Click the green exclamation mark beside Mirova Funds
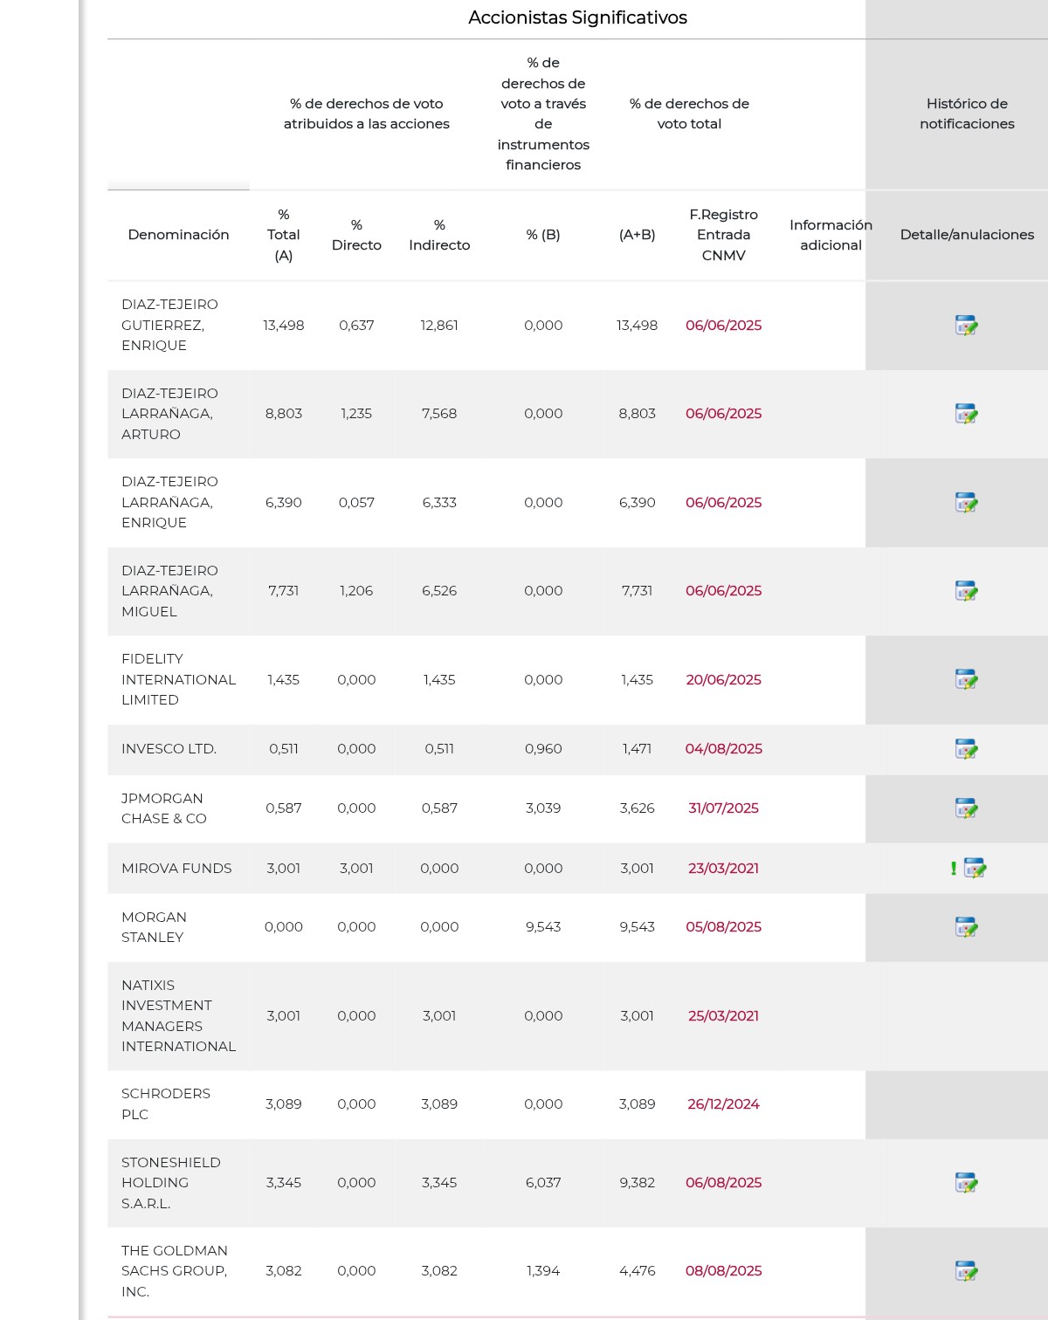Screen dimensions: 1048x1320 954,869
